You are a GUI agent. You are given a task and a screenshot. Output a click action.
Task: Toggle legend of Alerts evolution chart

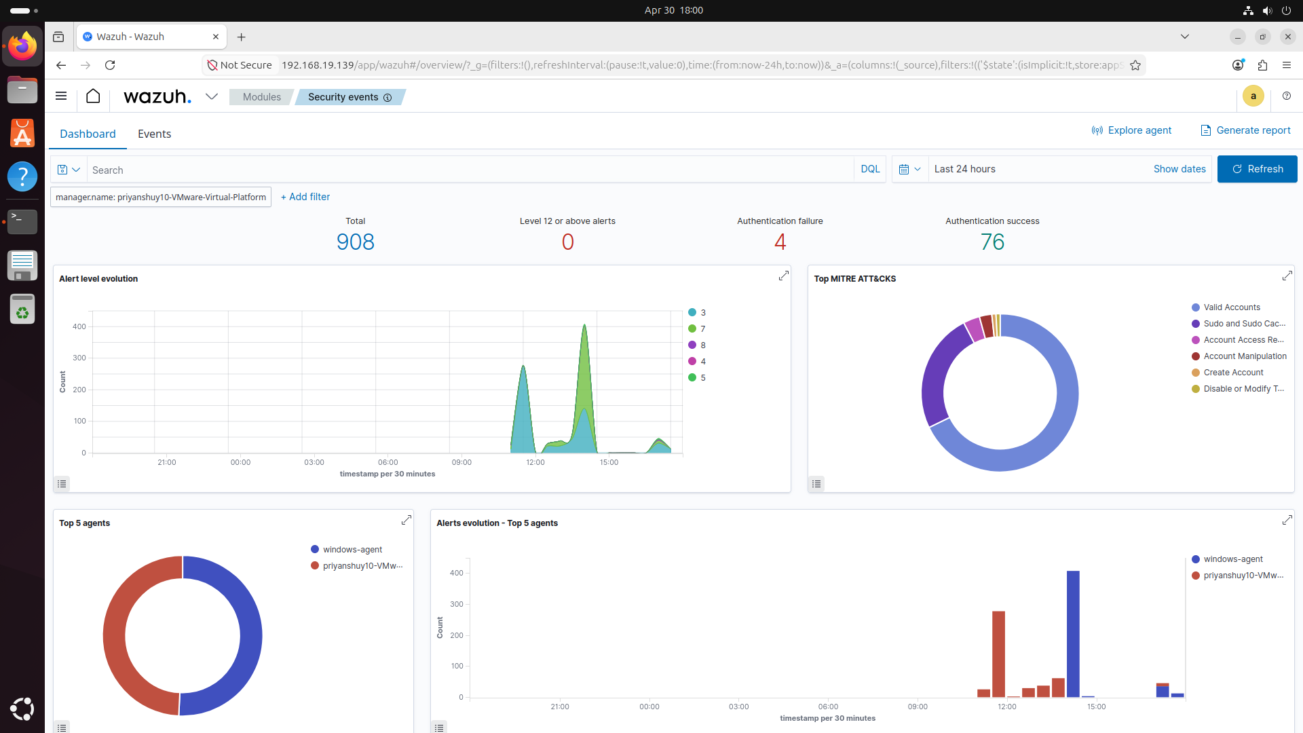pyautogui.click(x=439, y=727)
